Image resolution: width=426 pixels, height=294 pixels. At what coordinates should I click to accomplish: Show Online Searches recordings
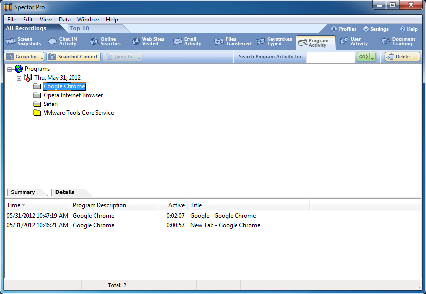click(105, 42)
